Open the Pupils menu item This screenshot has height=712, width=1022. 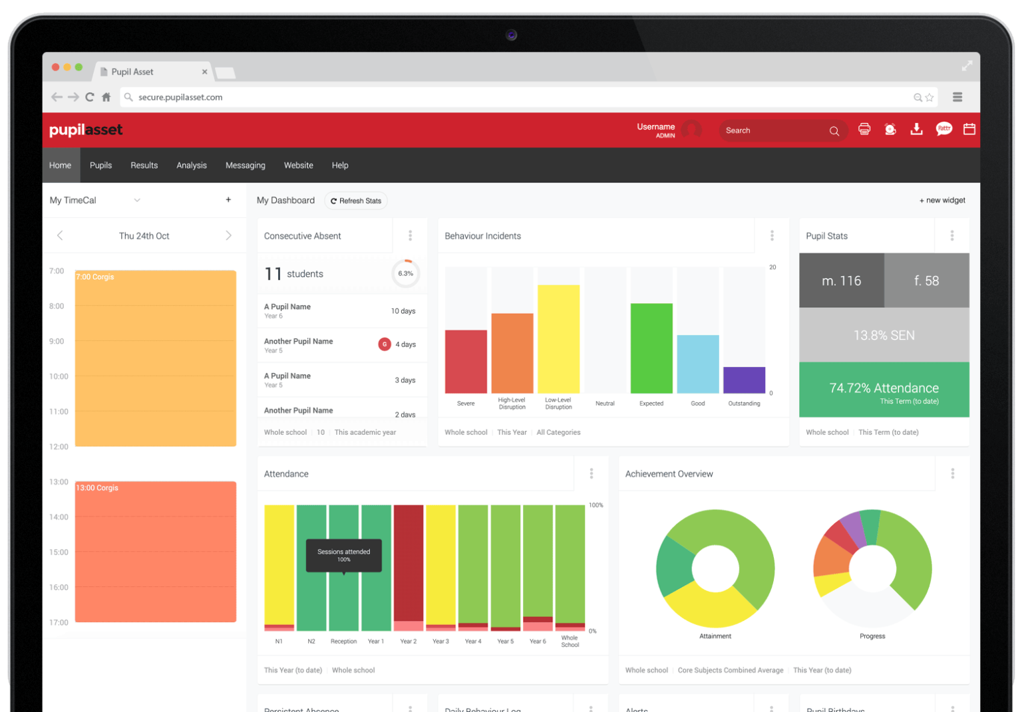click(100, 166)
